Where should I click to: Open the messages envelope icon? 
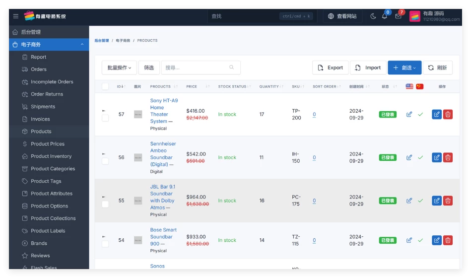(x=398, y=16)
